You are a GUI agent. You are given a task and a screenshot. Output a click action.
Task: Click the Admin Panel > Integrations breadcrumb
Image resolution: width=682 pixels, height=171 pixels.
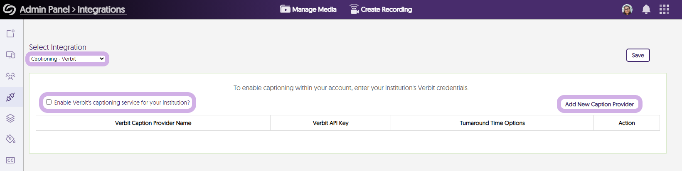pyautogui.click(x=72, y=10)
